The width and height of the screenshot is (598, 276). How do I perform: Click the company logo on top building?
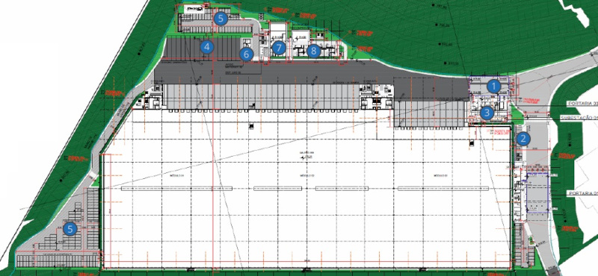coord(194,9)
